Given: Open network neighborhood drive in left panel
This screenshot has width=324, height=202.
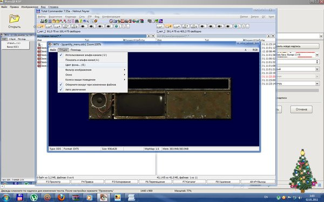Looking at the screenshot, I should (118, 26).
